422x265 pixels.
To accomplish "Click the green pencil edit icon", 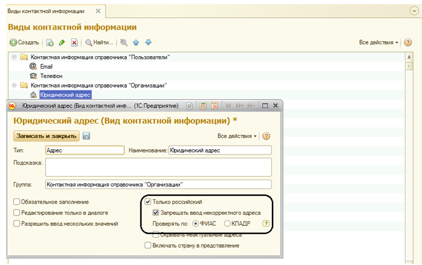I will (x=62, y=42).
